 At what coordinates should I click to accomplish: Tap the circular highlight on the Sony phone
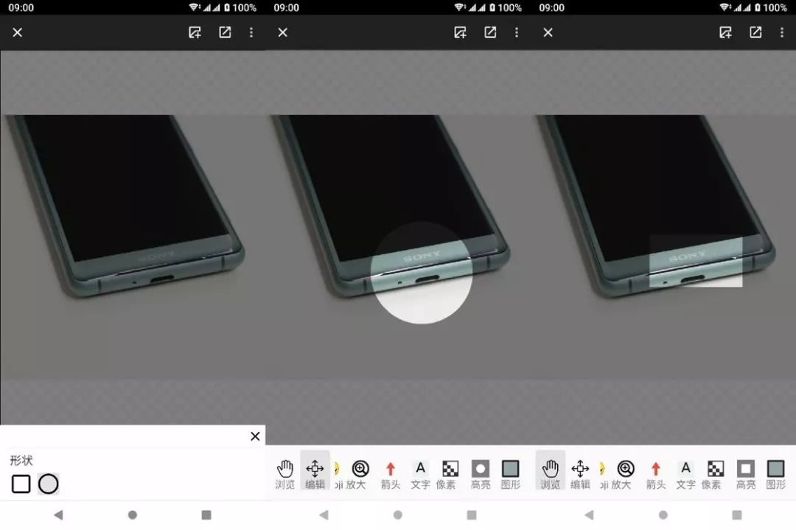click(422, 273)
